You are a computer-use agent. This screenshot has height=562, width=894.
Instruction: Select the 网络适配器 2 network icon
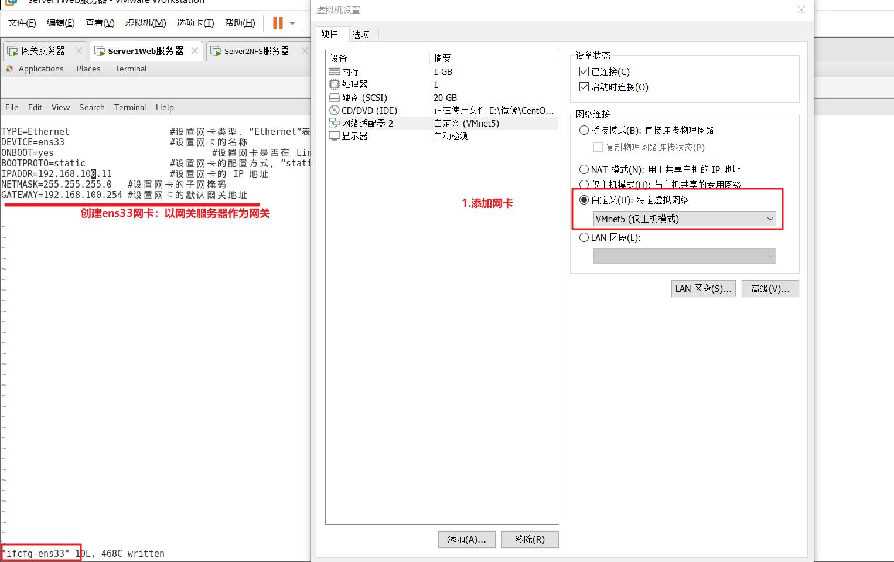pyautogui.click(x=335, y=123)
